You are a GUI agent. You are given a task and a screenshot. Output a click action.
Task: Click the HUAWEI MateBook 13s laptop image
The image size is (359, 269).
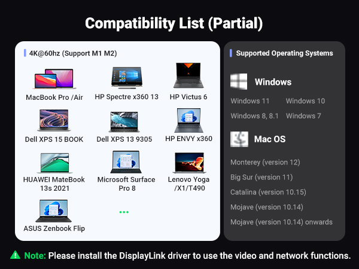(x=54, y=163)
